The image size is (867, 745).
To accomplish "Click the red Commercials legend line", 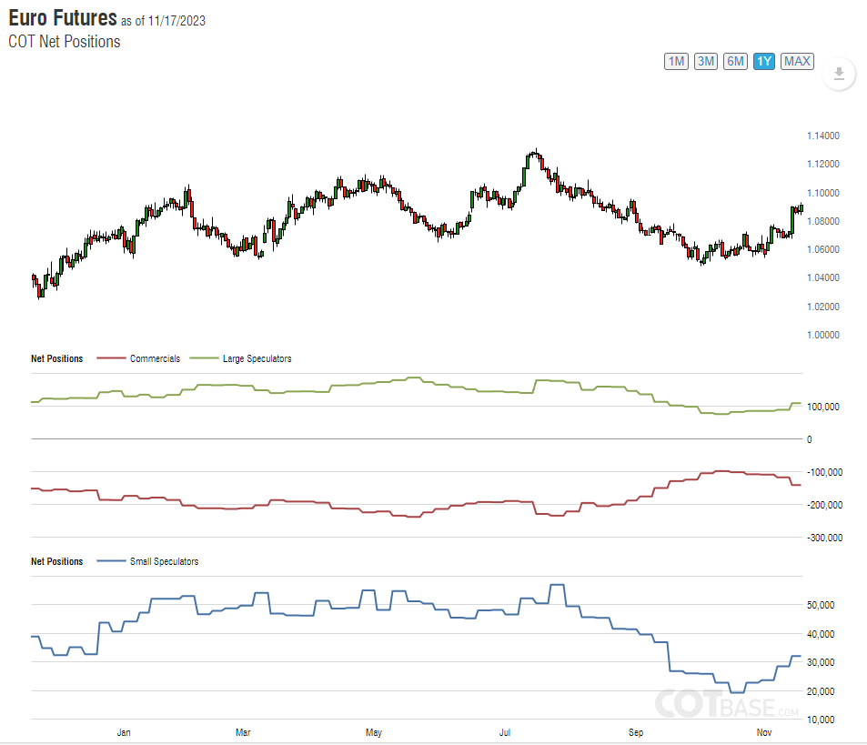I will point(110,358).
